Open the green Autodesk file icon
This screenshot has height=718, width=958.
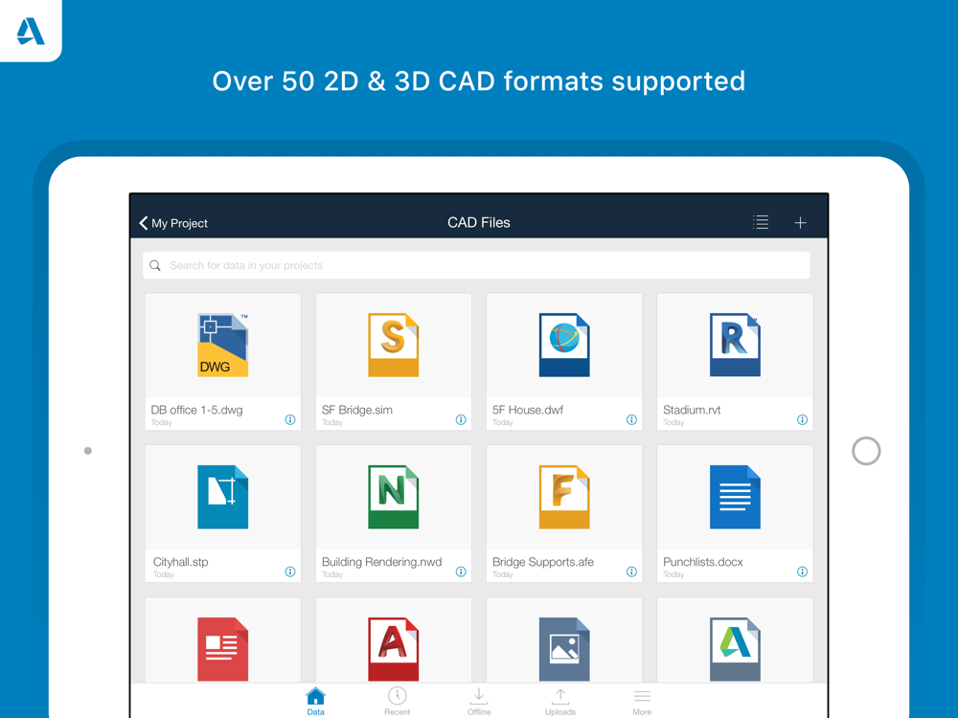(x=735, y=649)
